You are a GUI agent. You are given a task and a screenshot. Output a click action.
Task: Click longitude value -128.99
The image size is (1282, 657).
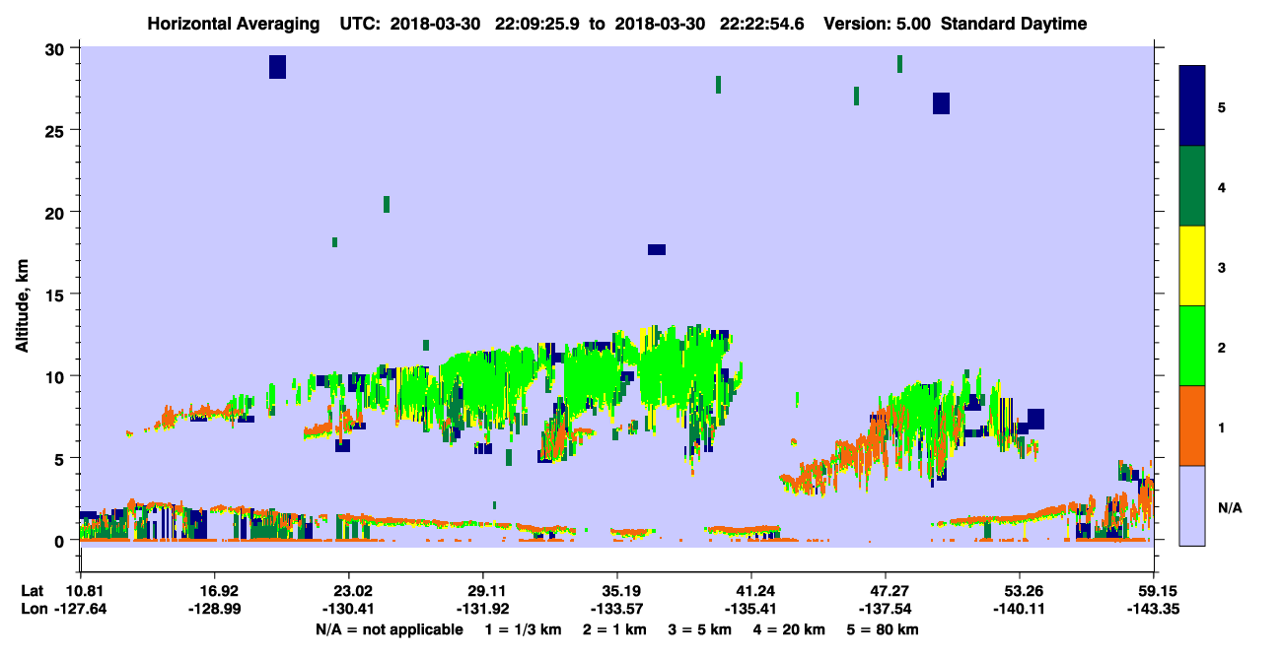coord(214,610)
